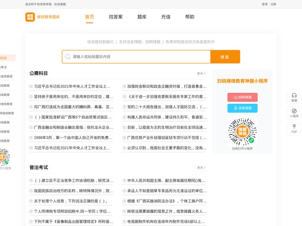Click the 搜题神器 orange logo icon

[x=30, y=17]
